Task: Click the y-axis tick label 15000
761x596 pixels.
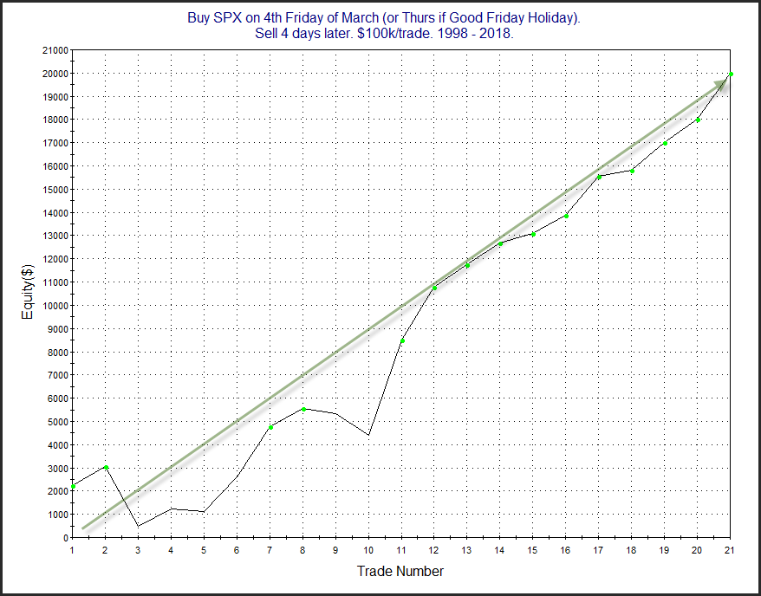Action: [55, 189]
